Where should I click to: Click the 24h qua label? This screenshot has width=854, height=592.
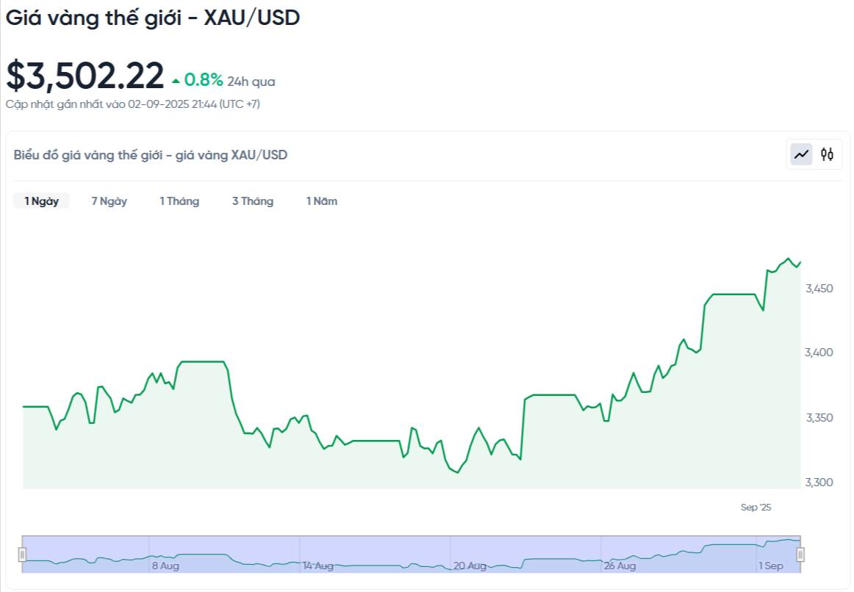point(251,82)
